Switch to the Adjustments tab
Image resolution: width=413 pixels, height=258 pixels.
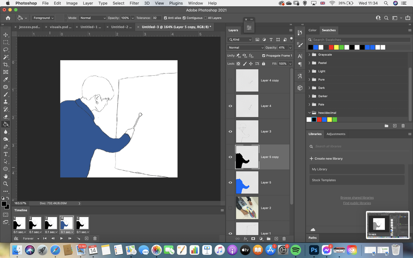[336, 134]
